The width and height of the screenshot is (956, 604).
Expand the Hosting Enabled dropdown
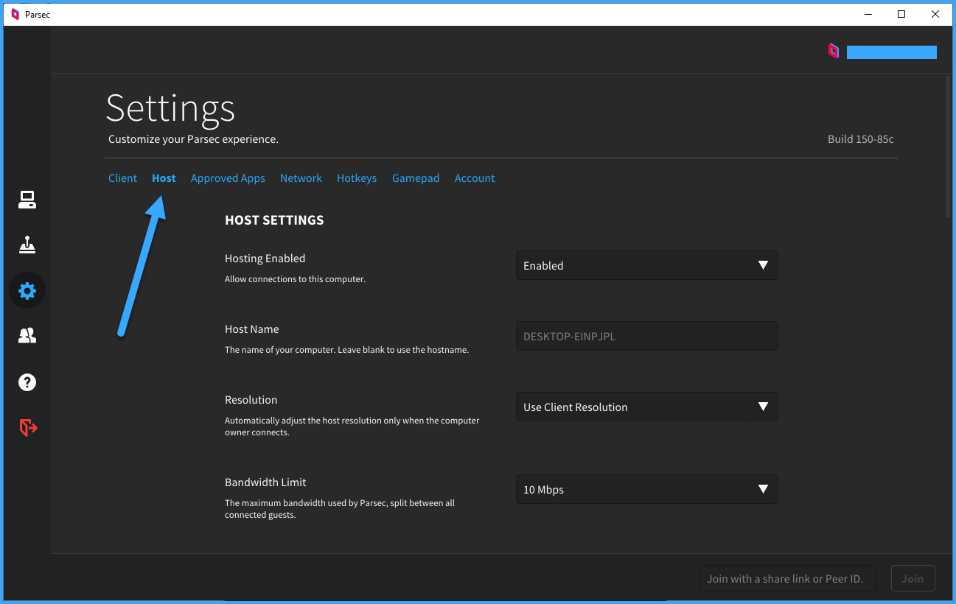click(x=647, y=265)
